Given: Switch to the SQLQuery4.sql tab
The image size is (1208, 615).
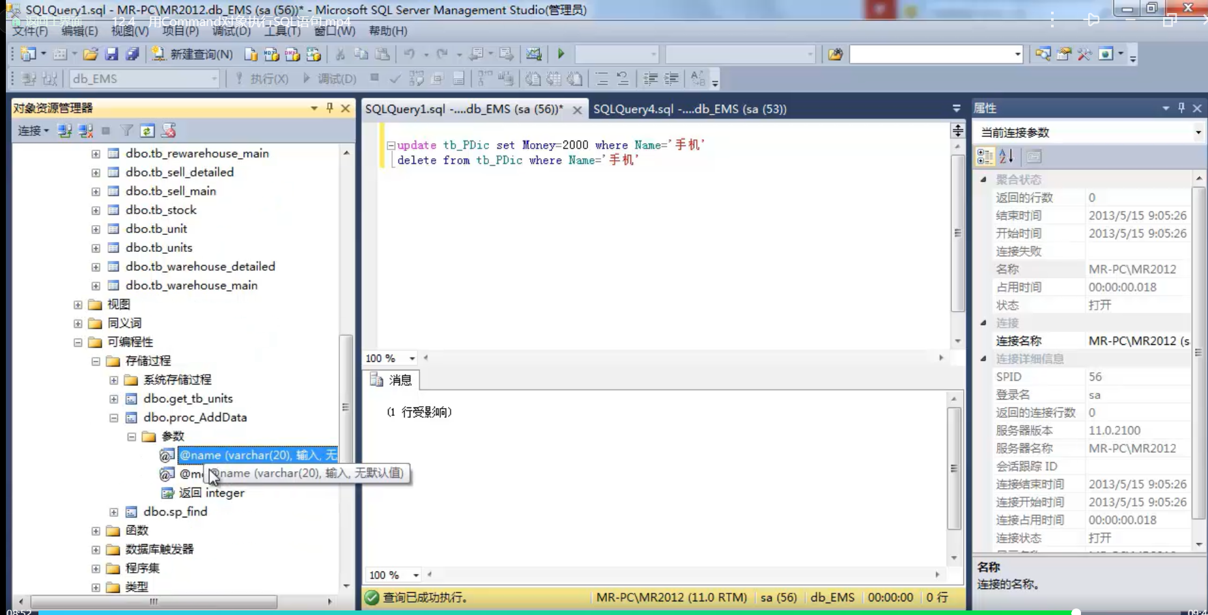Looking at the screenshot, I should (x=690, y=109).
